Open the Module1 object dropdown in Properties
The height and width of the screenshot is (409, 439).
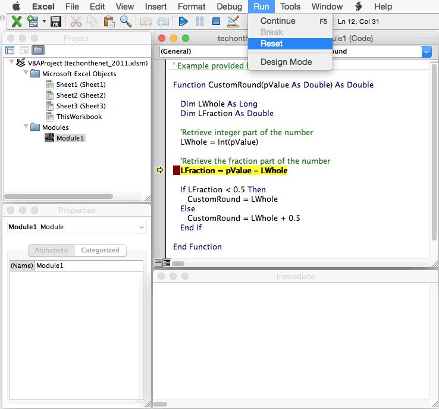(x=141, y=227)
